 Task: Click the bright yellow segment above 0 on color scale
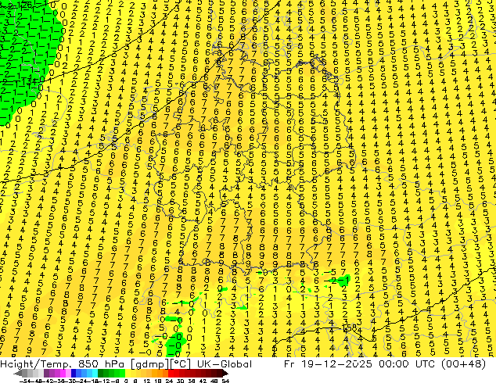pos(128,374)
